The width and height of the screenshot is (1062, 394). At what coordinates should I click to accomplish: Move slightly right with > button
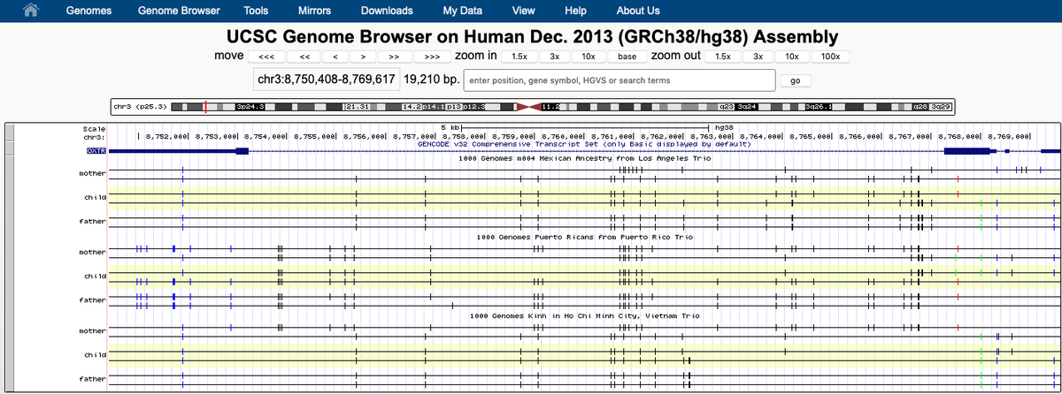tap(363, 57)
